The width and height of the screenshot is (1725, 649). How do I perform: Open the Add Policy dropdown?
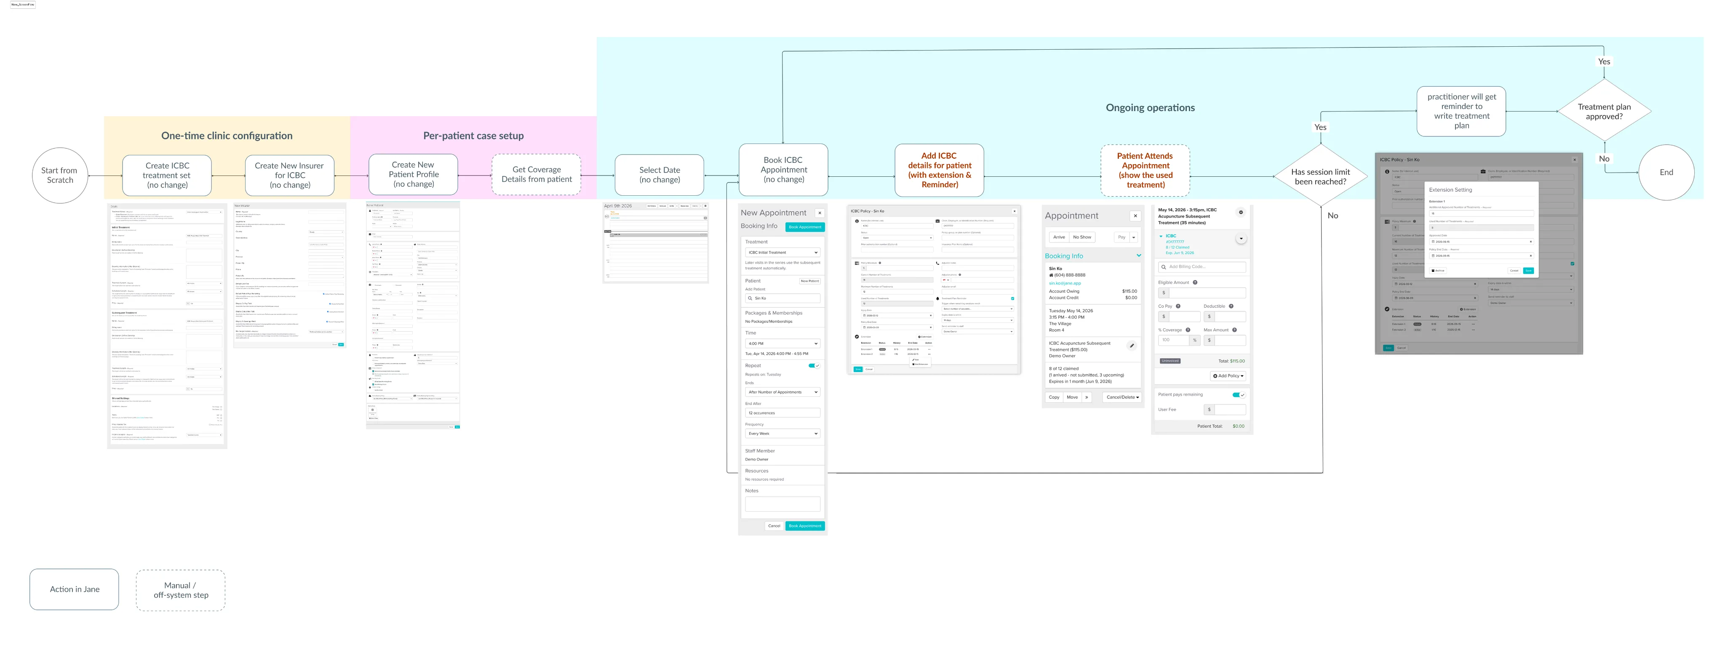click(1228, 376)
